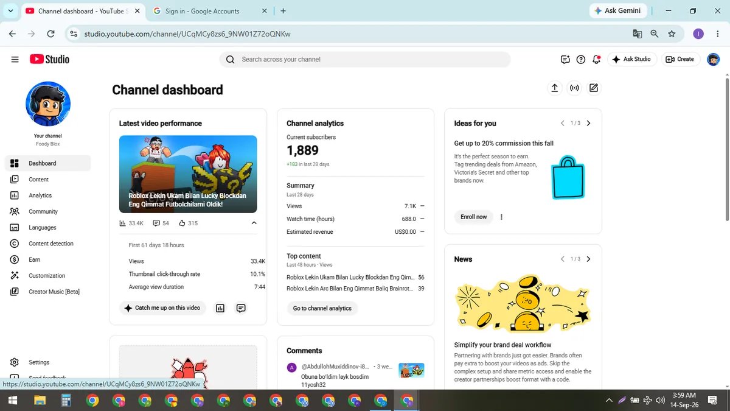Screen dimensions: 730x411
Task: Click the site information icon in address bar
Action: pos(74,34)
